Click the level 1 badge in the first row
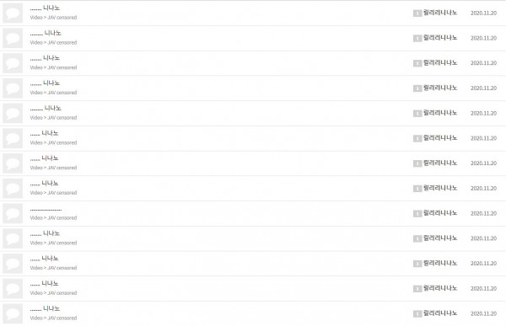 (x=417, y=13)
